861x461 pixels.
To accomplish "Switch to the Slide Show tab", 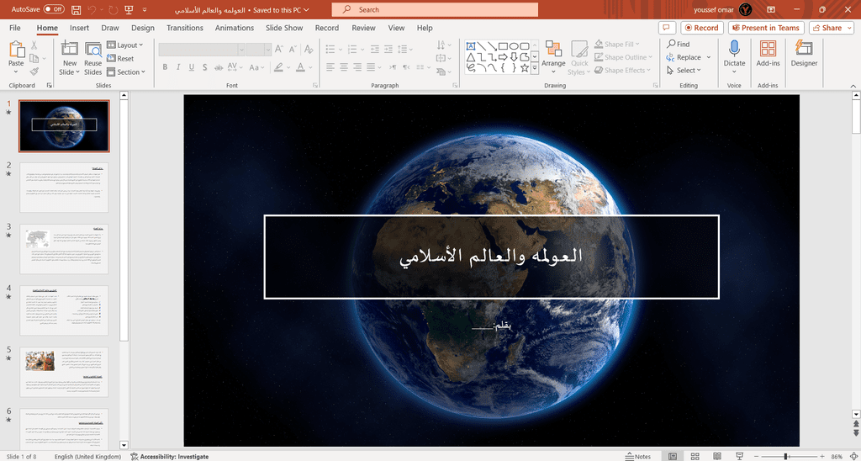I will point(284,28).
